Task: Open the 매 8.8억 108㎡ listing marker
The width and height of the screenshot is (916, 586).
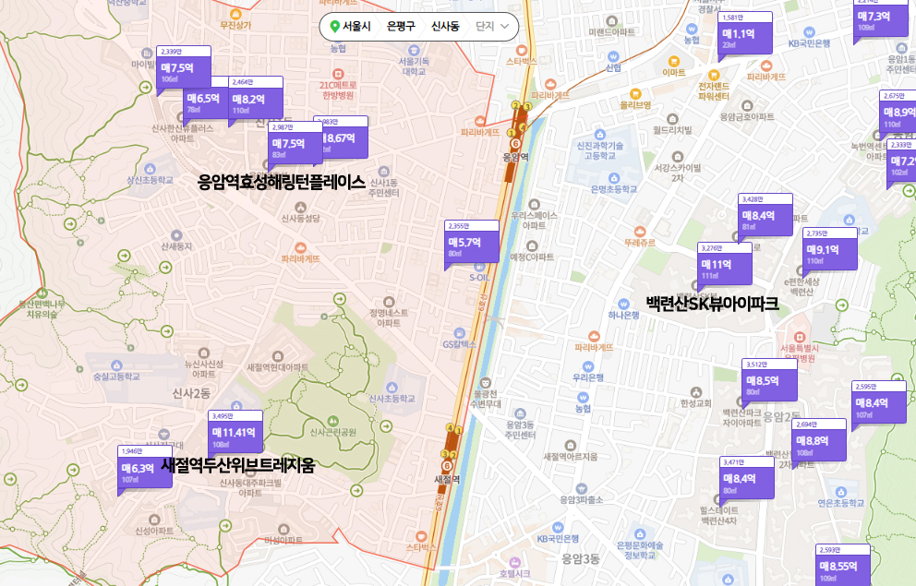Action: click(818, 441)
